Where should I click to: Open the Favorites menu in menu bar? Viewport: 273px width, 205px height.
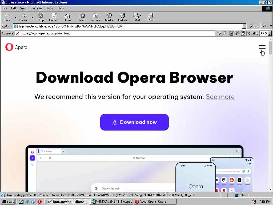36,8
